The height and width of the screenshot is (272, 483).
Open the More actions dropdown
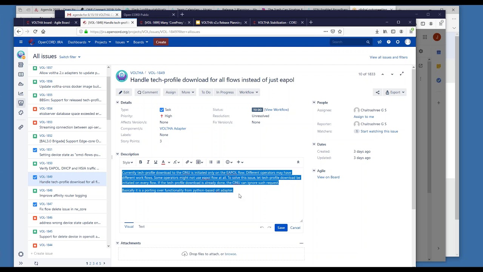188,92
